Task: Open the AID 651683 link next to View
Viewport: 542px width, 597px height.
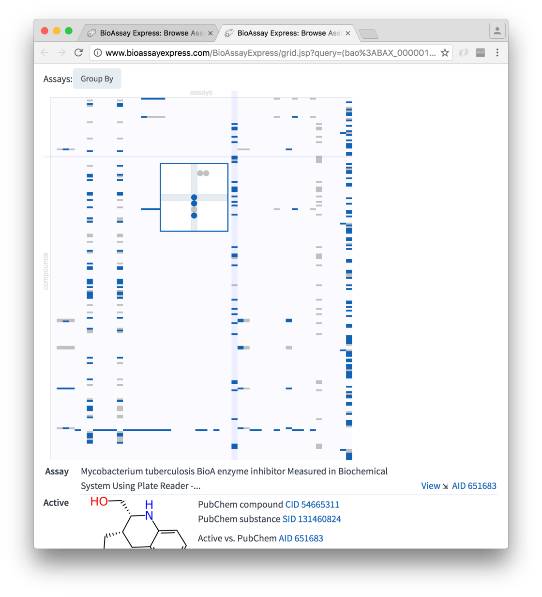Action: pos(474,486)
